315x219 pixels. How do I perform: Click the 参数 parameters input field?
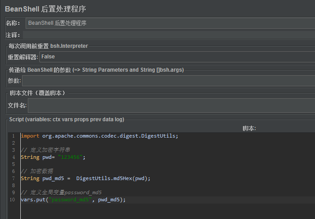point(169,81)
